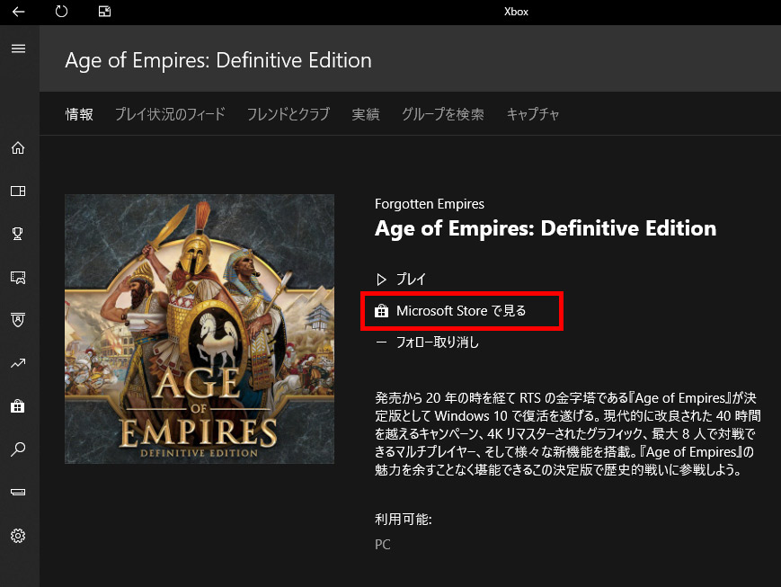Open the Achievements trophy icon in the sidebar
The image size is (781, 587).
click(18, 234)
